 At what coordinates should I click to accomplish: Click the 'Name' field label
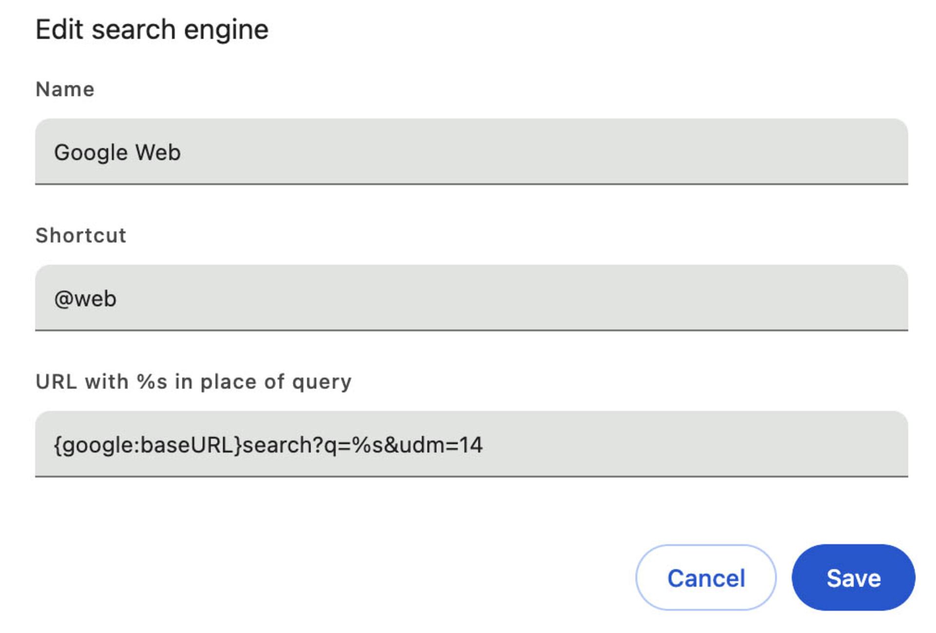(x=65, y=89)
